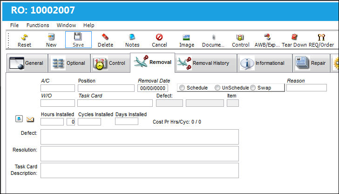Click the Delete eraser icon

coord(105,37)
